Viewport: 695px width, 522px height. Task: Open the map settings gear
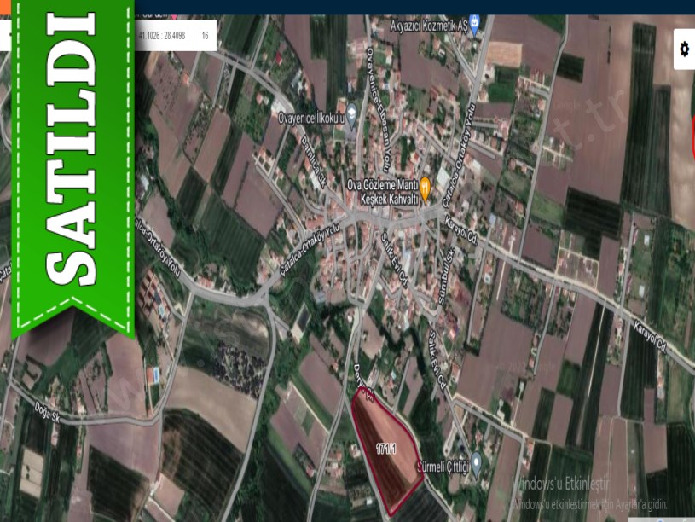pyautogui.click(x=684, y=49)
